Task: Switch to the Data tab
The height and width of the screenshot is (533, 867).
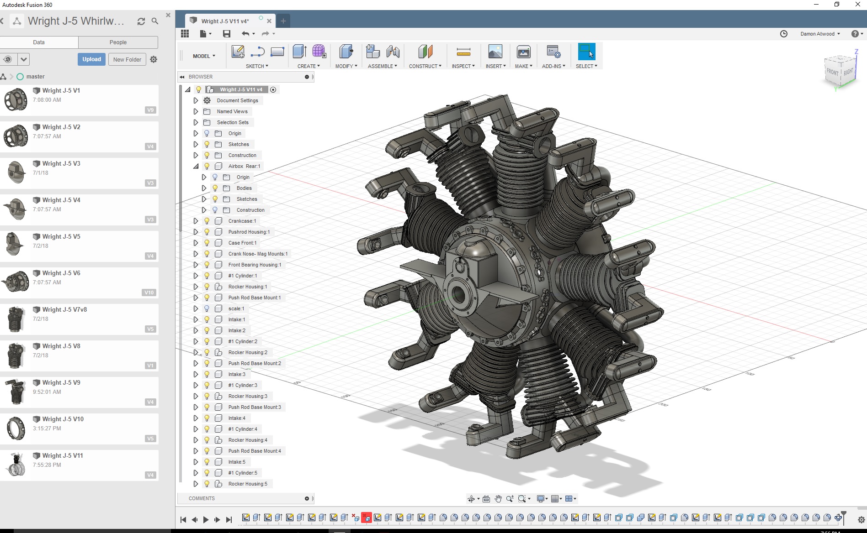Action: click(x=39, y=42)
